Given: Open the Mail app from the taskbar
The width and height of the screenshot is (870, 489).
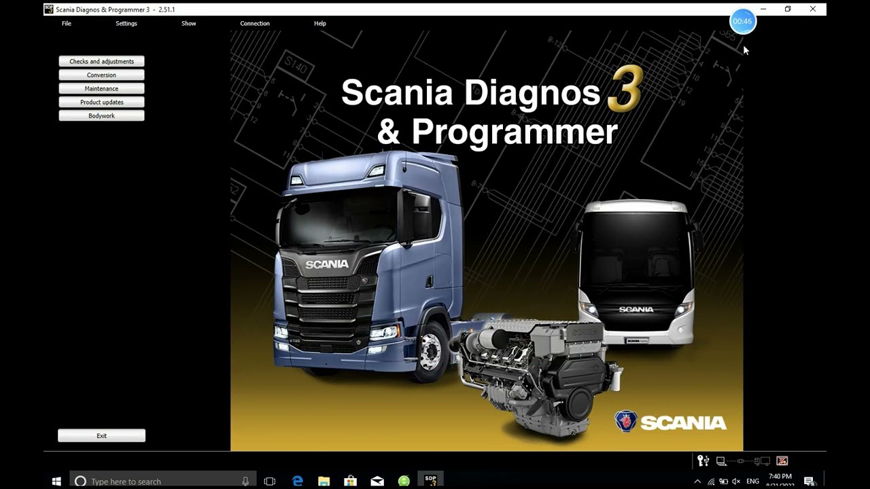Looking at the screenshot, I should (x=377, y=481).
